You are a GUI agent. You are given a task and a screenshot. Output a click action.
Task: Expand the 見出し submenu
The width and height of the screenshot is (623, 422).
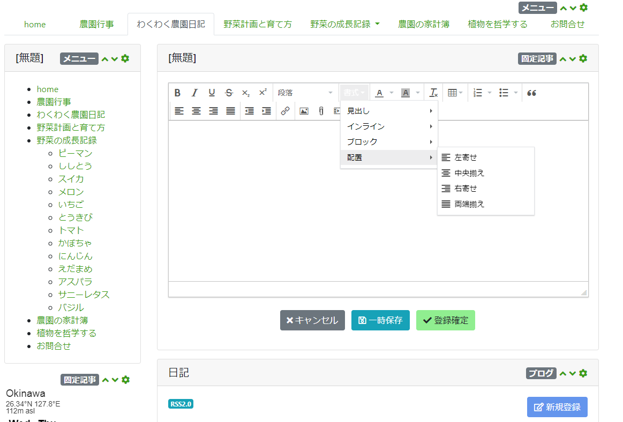pos(389,111)
